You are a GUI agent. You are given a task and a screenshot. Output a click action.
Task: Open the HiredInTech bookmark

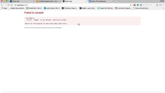pos(34,8)
